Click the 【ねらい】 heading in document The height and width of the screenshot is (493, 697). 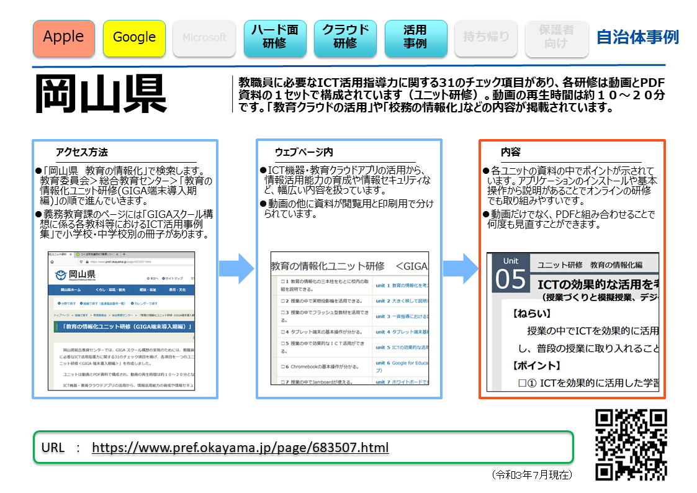[532, 314]
